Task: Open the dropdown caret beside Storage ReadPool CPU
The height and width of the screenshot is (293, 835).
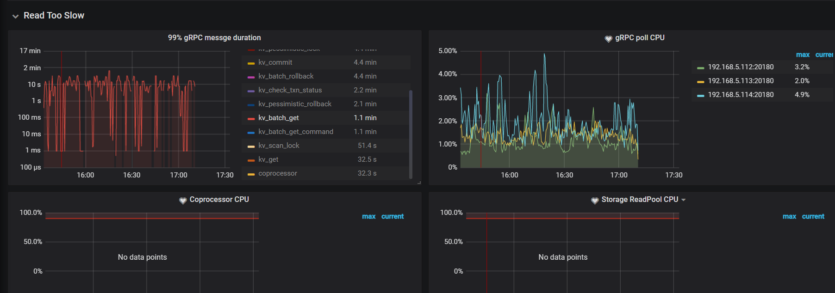Action: click(684, 200)
